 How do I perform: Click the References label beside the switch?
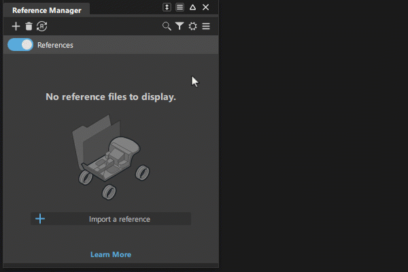pos(55,45)
